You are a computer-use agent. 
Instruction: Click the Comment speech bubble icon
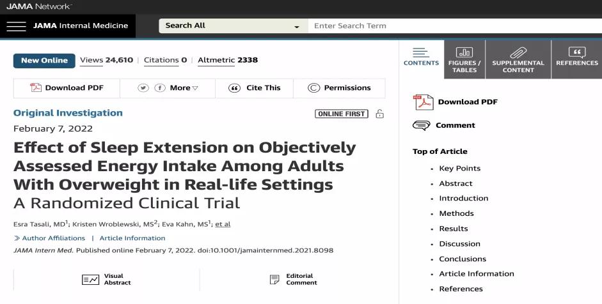tap(421, 125)
